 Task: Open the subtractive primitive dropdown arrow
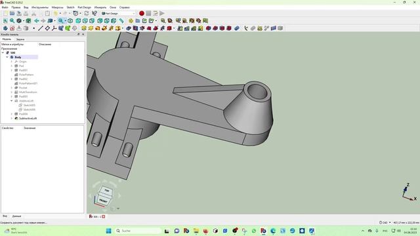pos(174,28)
